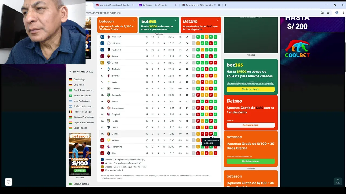The height and width of the screenshot is (194, 346).
Task: Open the Liga Profesional pinned league
Action: tap(82, 101)
